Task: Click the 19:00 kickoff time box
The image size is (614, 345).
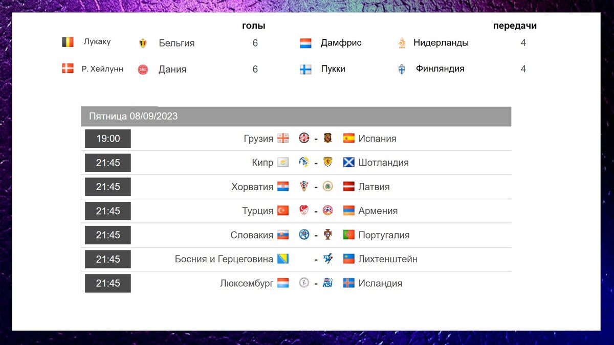Action: [x=108, y=139]
